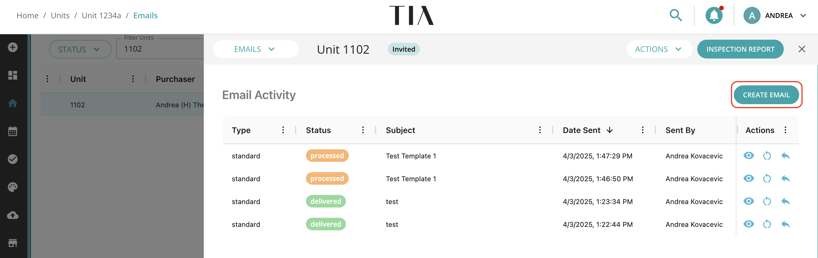Screen dimensions: 818x258
Task: Open the Subject column options menu
Action: [540, 130]
